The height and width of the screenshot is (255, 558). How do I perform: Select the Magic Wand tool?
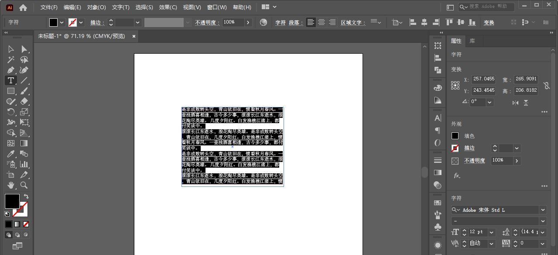coord(11,60)
